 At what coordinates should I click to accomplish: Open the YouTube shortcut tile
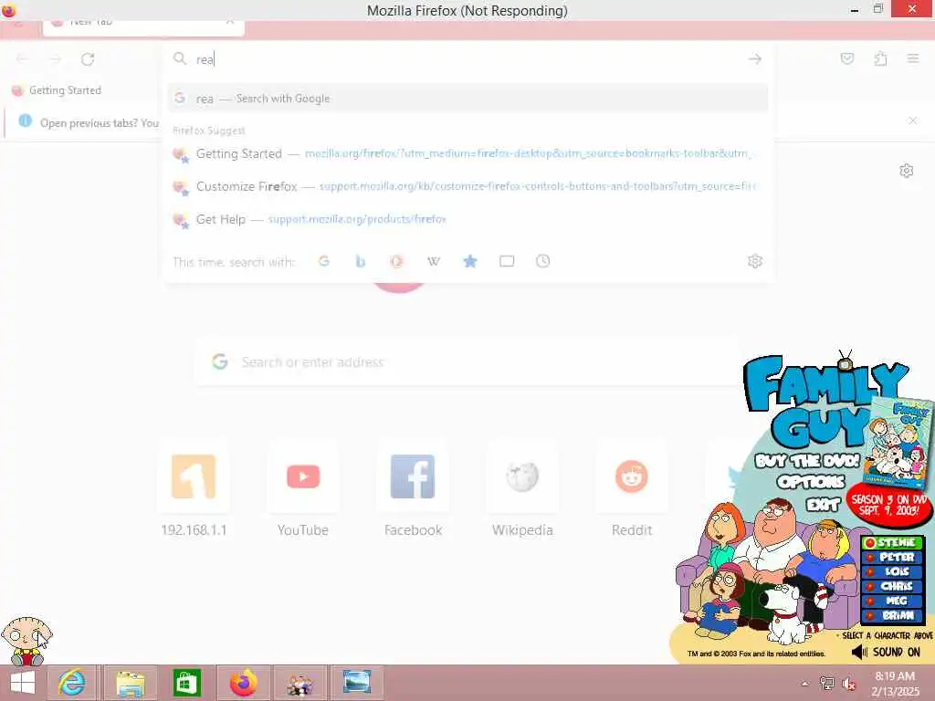(303, 489)
